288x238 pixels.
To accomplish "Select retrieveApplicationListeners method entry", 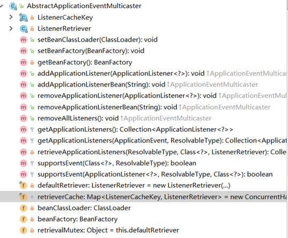I will tap(162, 152).
